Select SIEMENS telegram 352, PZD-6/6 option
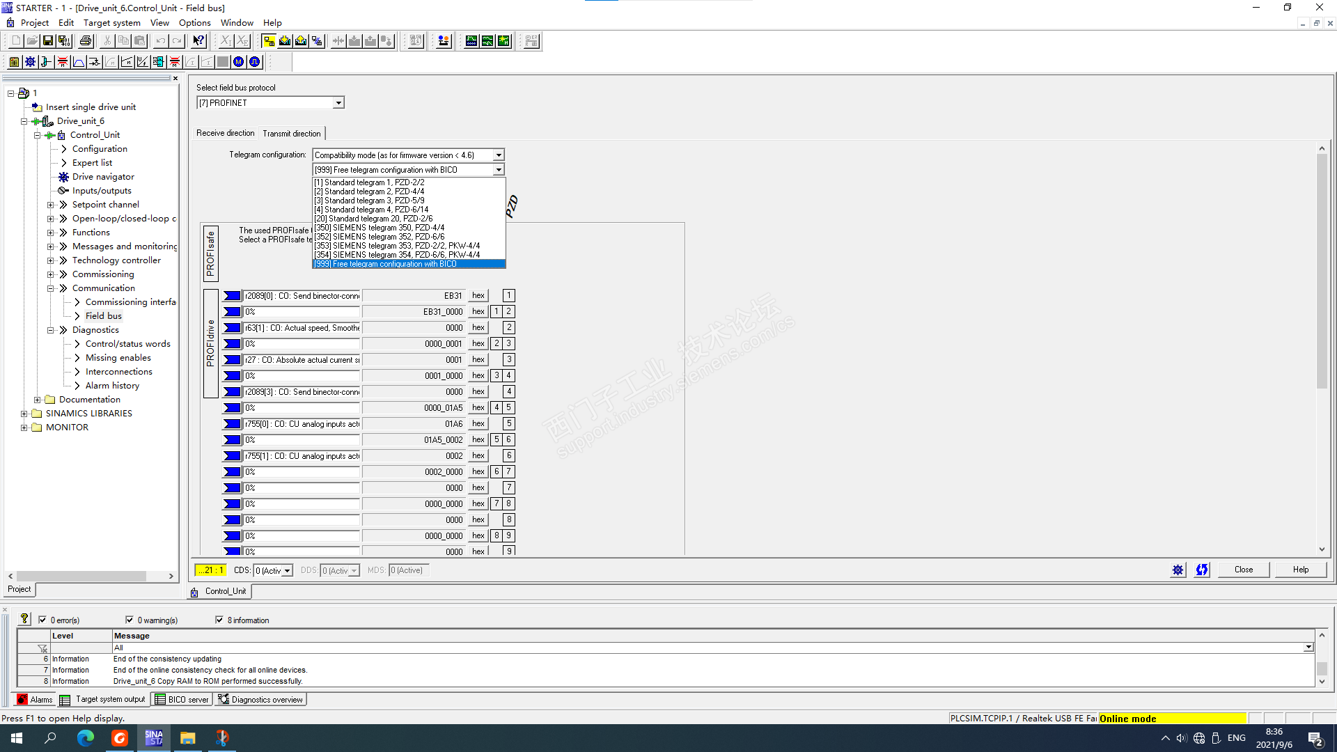The image size is (1337, 752). tap(380, 237)
